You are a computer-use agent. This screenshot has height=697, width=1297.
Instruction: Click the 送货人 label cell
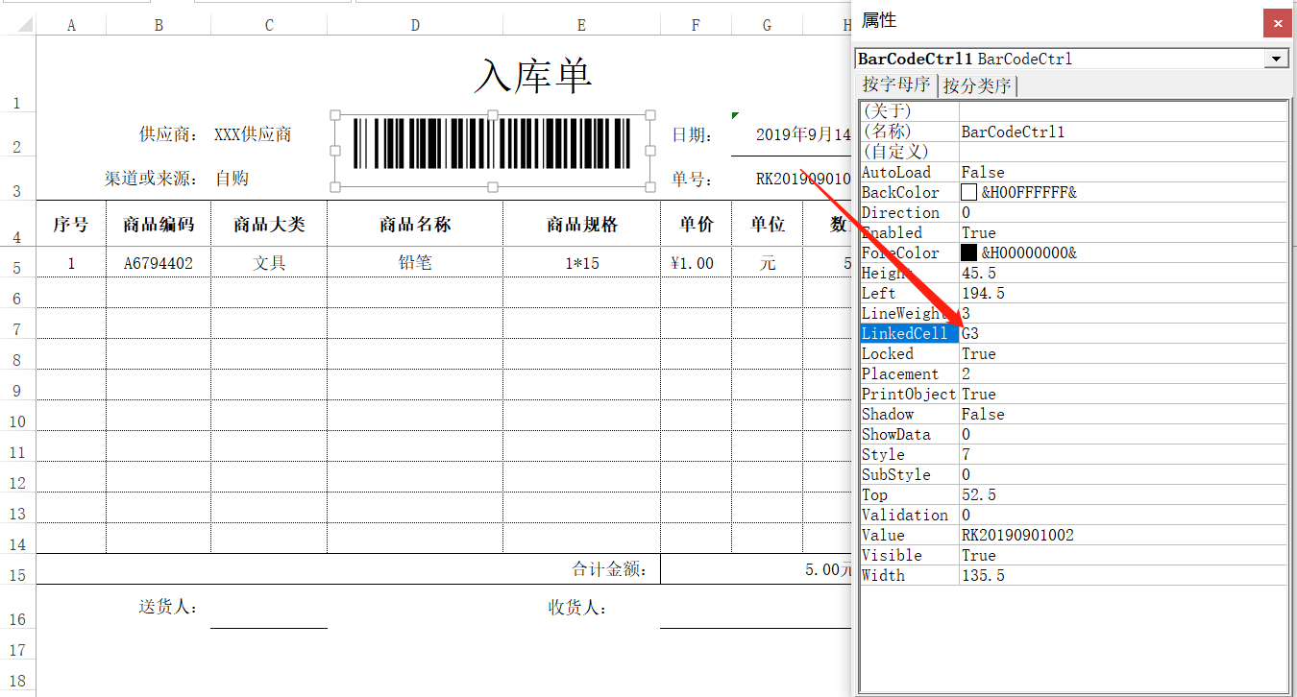pyautogui.click(x=169, y=607)
